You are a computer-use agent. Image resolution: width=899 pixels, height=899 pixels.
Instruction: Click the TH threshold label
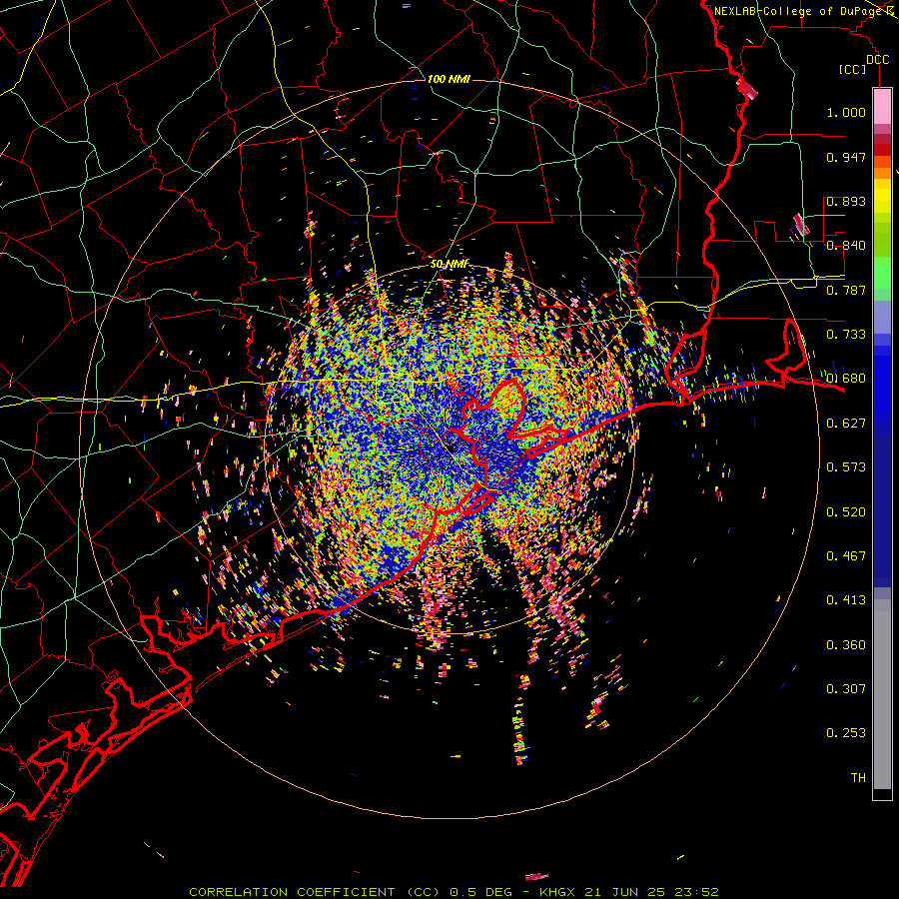858,778
